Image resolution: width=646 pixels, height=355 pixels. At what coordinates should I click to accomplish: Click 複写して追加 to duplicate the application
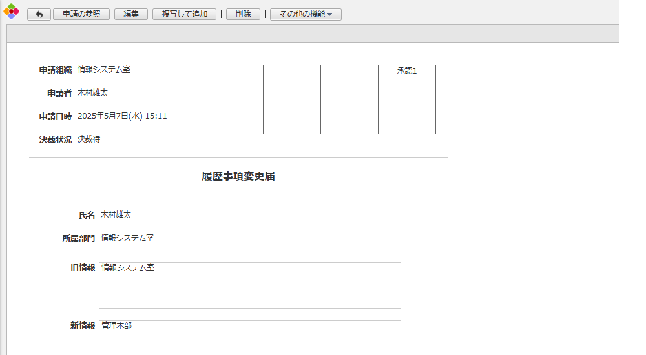click(x=184, y=14)
